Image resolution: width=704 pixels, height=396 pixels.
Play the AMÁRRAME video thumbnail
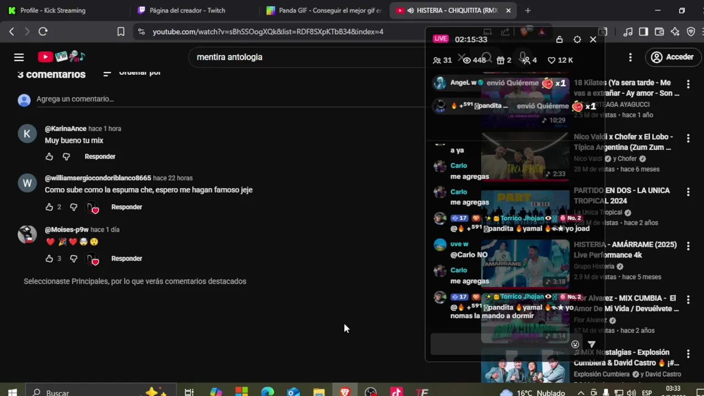tap(525, 264)
